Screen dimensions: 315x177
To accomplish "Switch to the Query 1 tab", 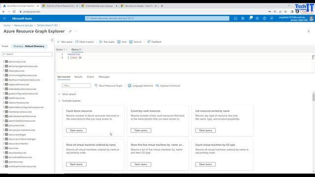I will (x=60, y=49).
